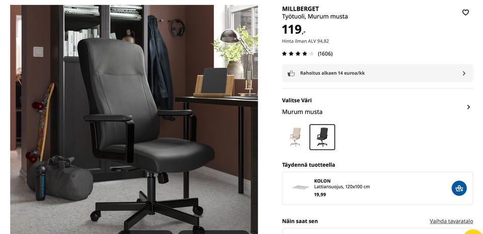Click the KOLON product name link
Screen dimensions: 483x234
(322, 181)
